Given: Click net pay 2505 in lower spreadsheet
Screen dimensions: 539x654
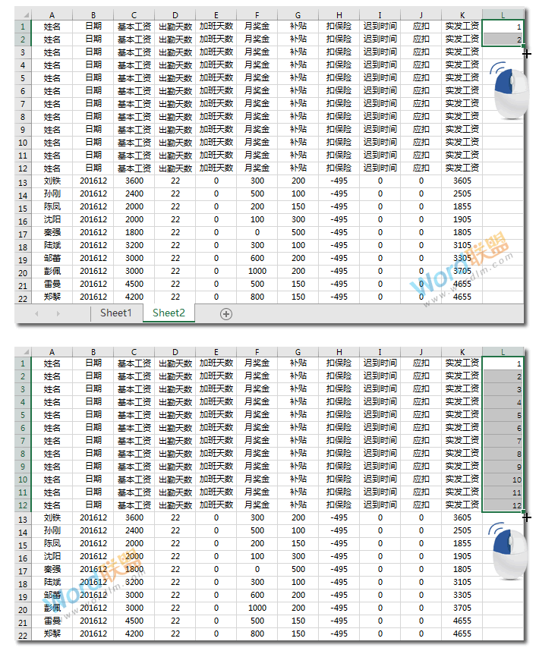Looking at the screenshot, I should (x=462, y=530).
